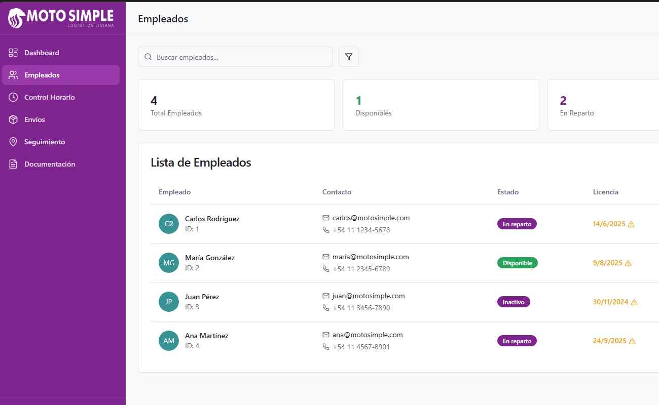
Task: Click mail icon beside maria@motosimple.com
Action: (326, 257)
